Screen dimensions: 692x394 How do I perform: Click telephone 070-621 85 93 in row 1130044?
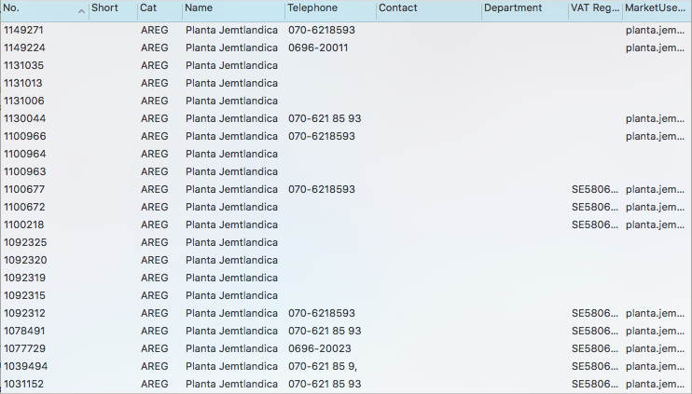pos(325,118)
